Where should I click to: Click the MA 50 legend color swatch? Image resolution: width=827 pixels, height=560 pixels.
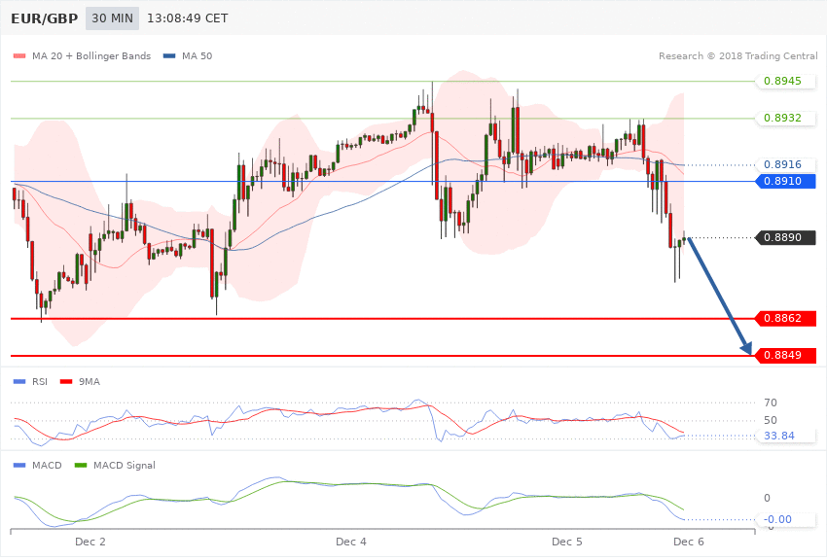point(169,55)
